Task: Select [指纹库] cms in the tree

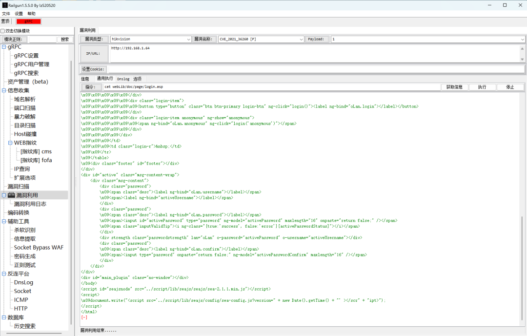Action: point(36,151)
